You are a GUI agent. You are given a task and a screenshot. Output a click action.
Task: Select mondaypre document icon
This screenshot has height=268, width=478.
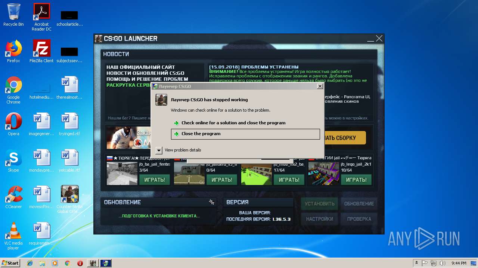point(41,161)
